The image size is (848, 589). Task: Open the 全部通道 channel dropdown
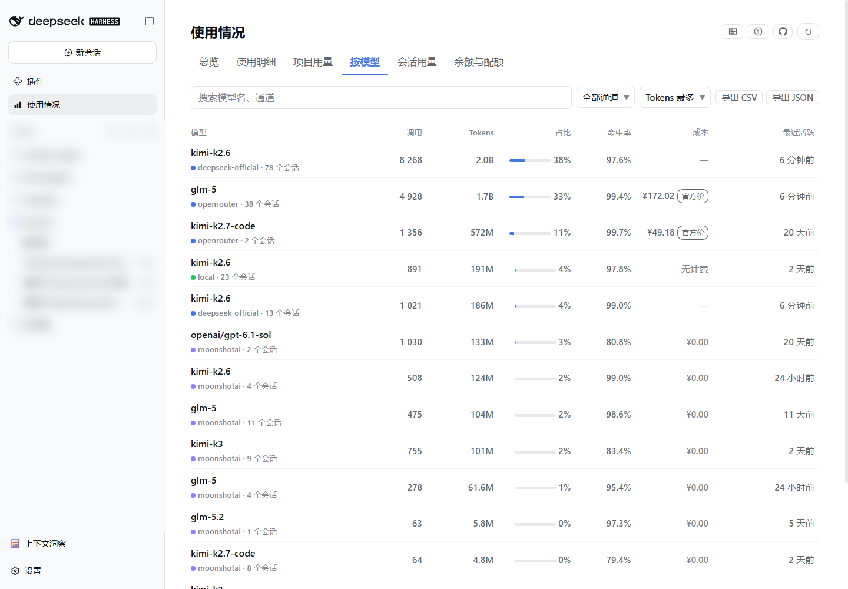pos(605,97)
